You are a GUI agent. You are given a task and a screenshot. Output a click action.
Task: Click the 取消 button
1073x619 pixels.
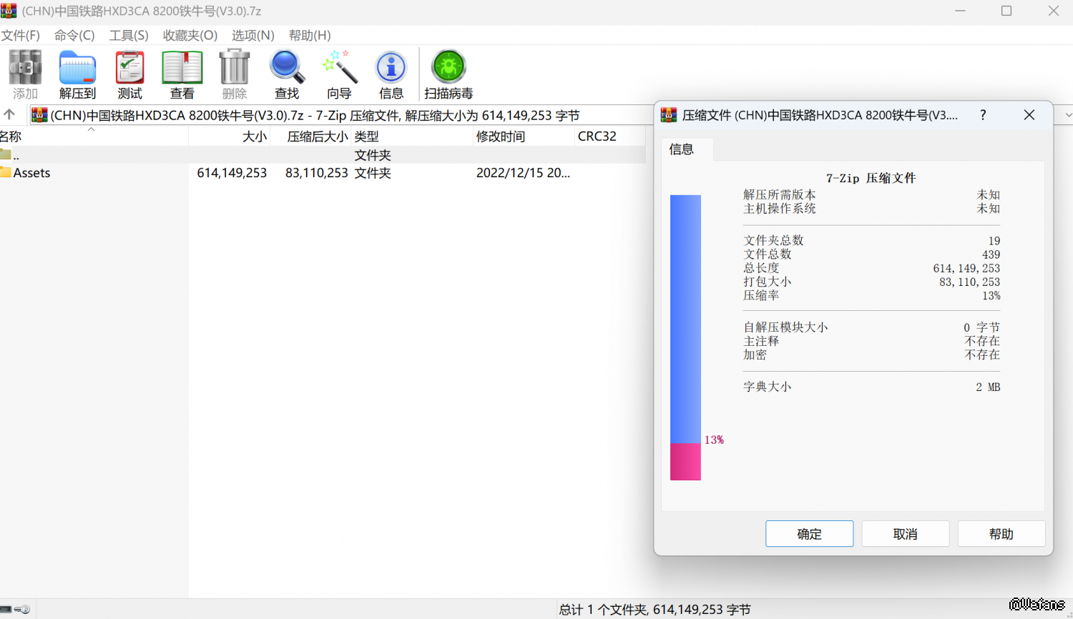[905, 534]
